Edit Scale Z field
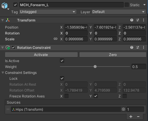The image size is (148, 121). [x=134, y=39]
